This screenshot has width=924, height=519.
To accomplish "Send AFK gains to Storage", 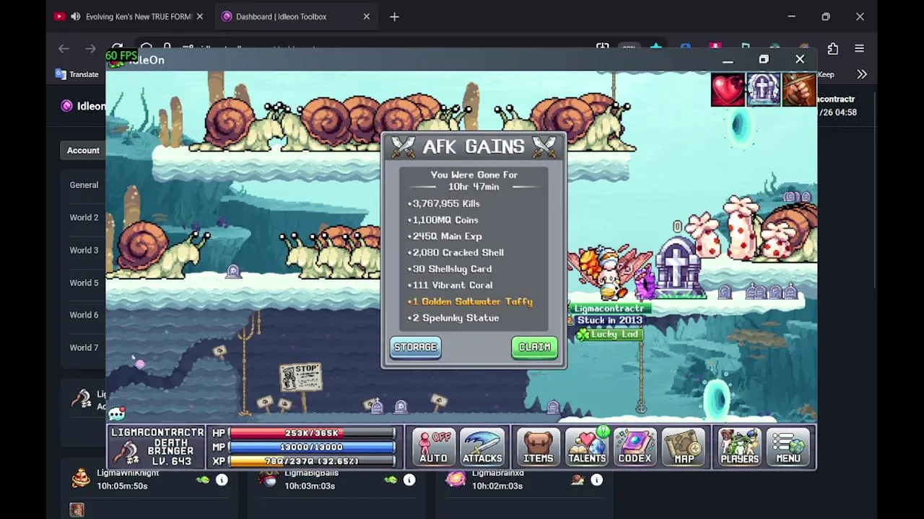I will tap(415, 347).
